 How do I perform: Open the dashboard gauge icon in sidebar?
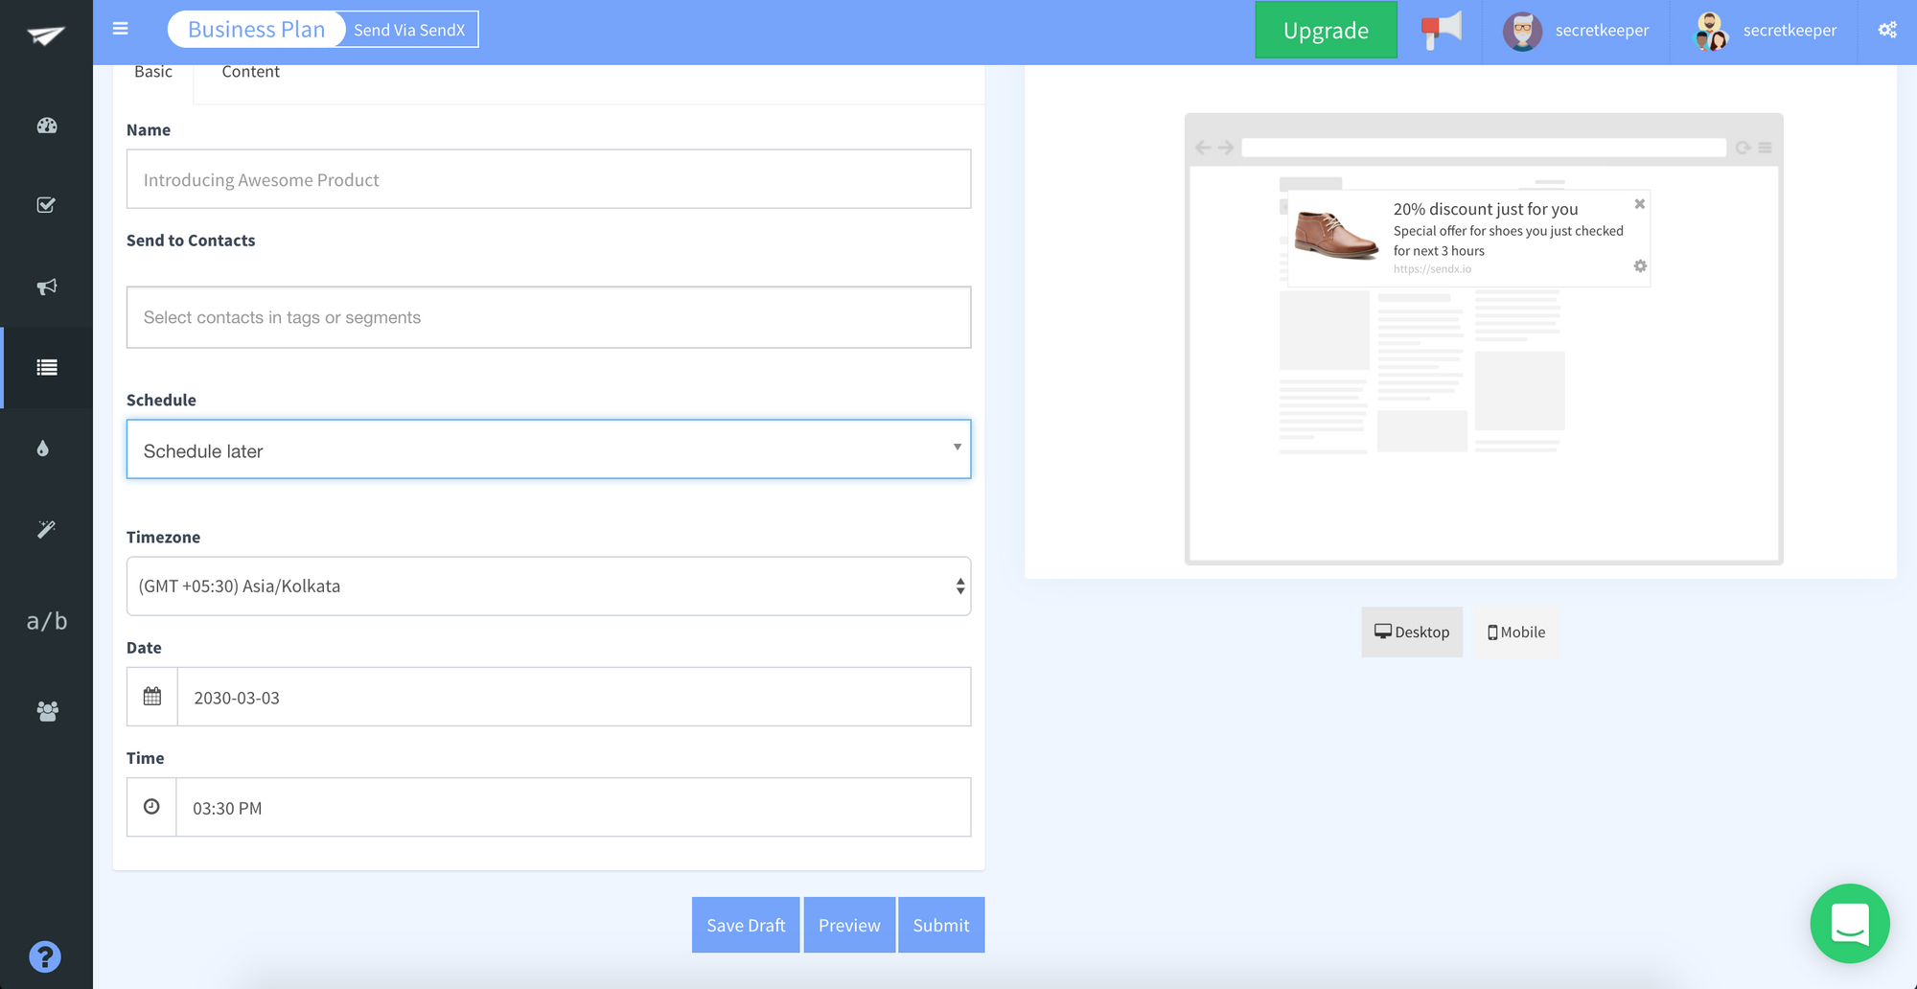tap(46, 126)
